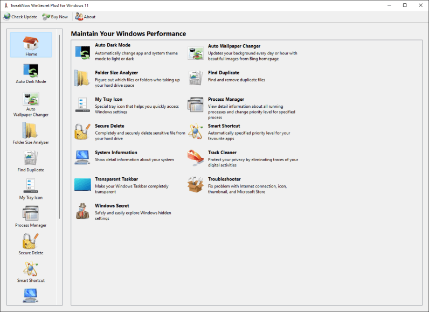Go to Home in sidebar
Screen dimensions: 429x312
click(x=31, y=45)
